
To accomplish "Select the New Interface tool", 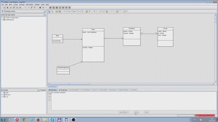I will 87,12.
